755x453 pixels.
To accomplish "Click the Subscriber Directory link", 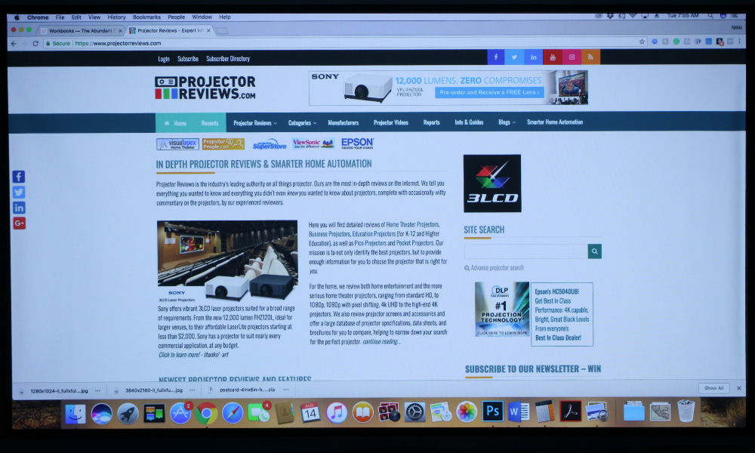I will click(228, 58).
